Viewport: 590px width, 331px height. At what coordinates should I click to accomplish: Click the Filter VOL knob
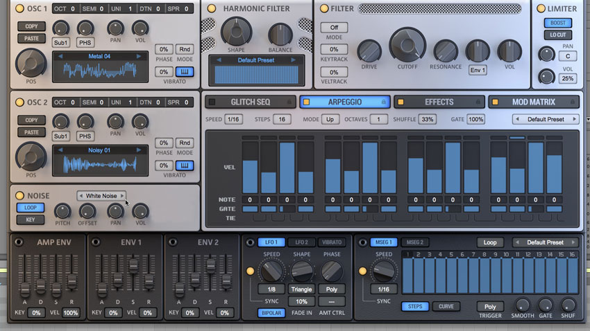point(509,51)
